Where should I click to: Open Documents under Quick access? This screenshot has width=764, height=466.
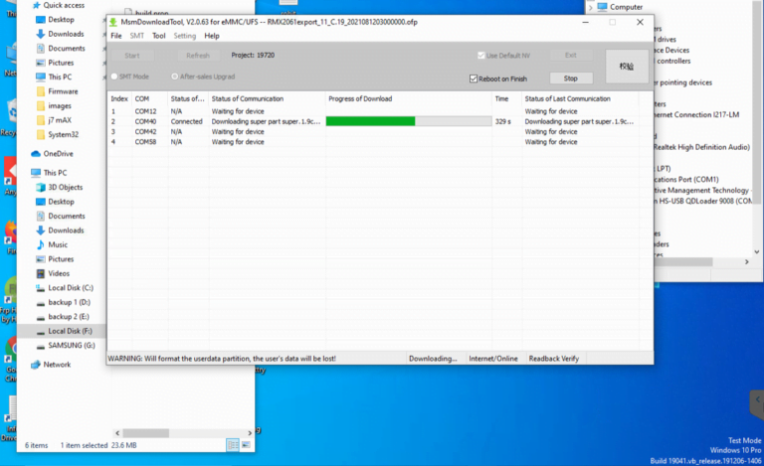(67, 48)
